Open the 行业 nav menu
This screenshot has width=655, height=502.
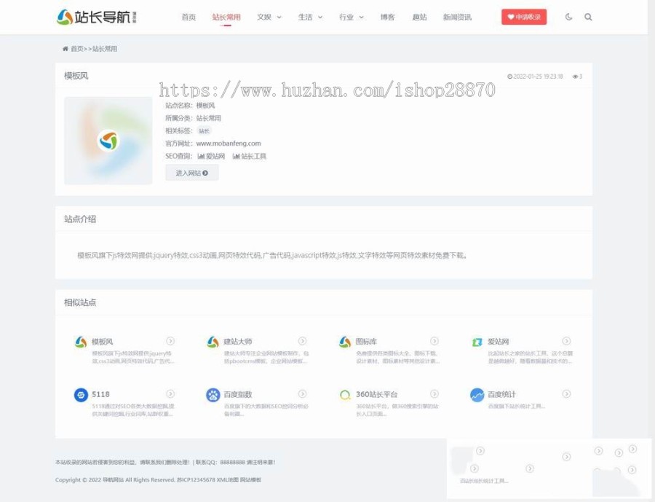pos(346,17)
